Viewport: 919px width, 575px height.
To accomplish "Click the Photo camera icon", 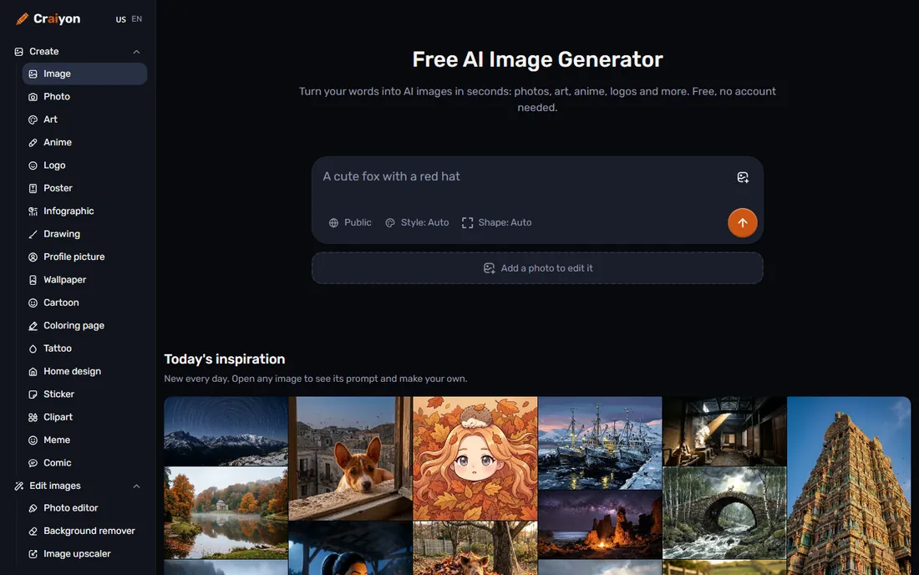I will (33, 97).
